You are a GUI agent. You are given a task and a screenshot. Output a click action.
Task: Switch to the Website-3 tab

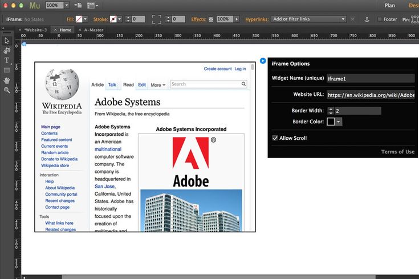(36, 30)
